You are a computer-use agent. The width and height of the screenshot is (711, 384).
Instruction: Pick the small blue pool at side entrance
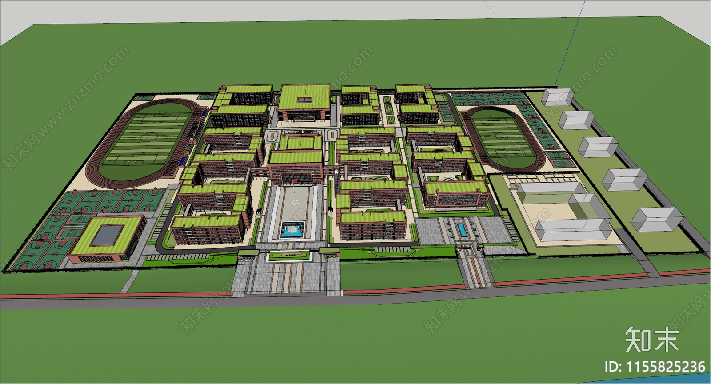pos(463,230)
